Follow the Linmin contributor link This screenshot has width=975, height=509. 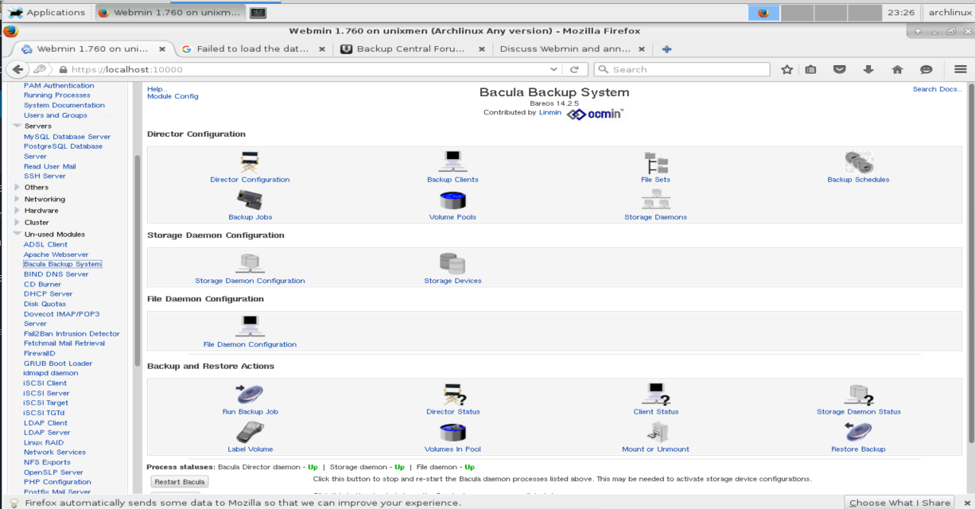550,112
